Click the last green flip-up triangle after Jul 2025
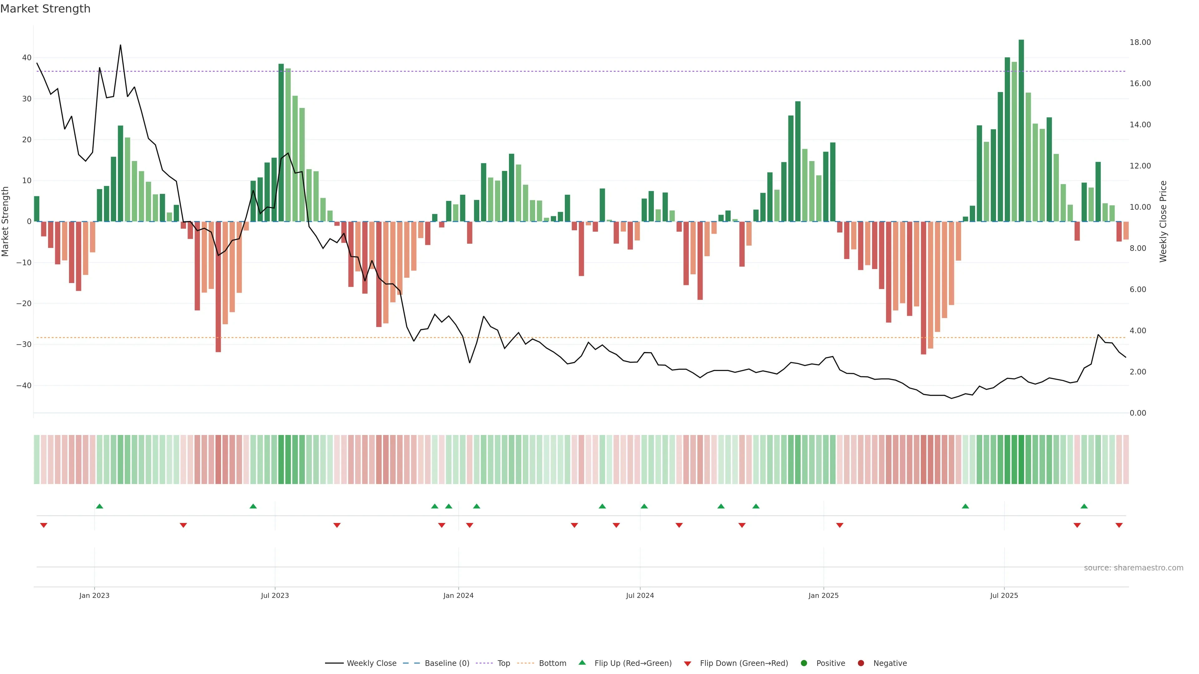Screen dimensions: 1199x674 [1084, 506]
